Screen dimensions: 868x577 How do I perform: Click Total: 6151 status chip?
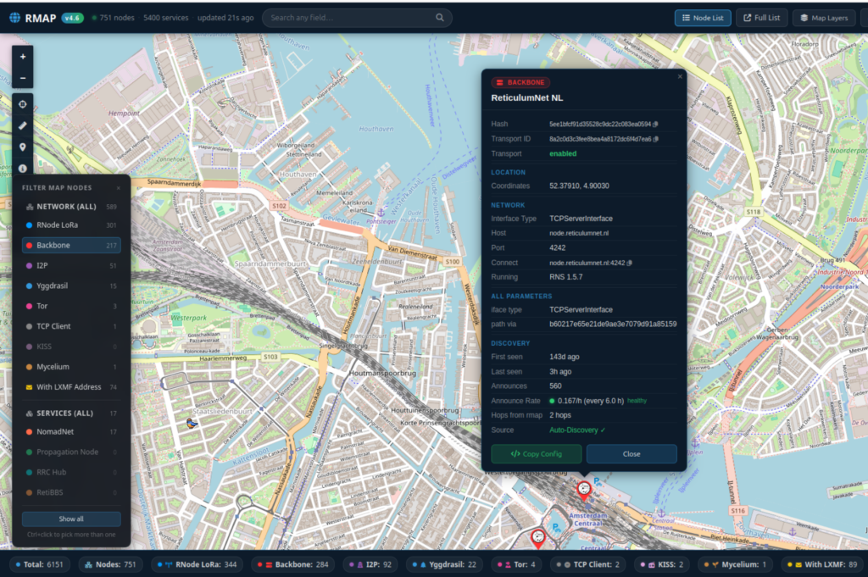click(39, 565)
